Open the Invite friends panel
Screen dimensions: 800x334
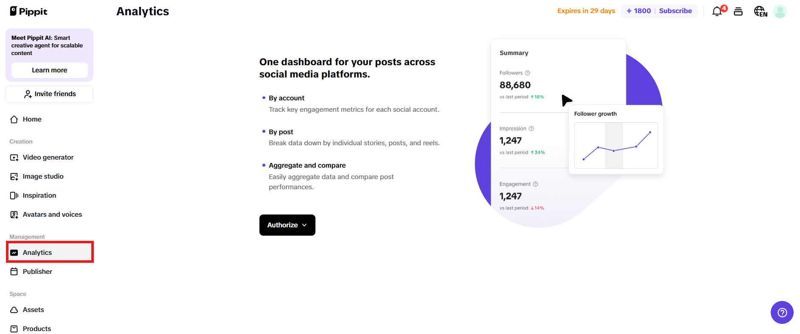tap(49, 94)
